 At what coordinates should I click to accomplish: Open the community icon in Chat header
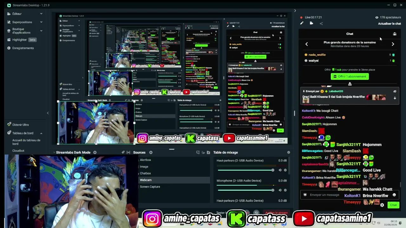coord(395,34)
